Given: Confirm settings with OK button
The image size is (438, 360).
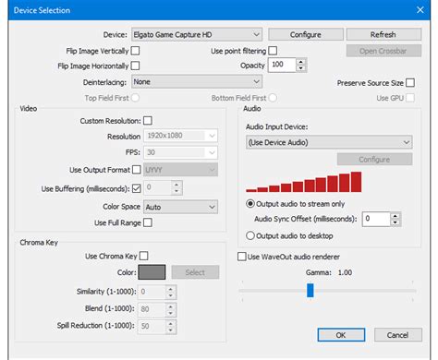Looking at the screenshot, I should point(341,335).
